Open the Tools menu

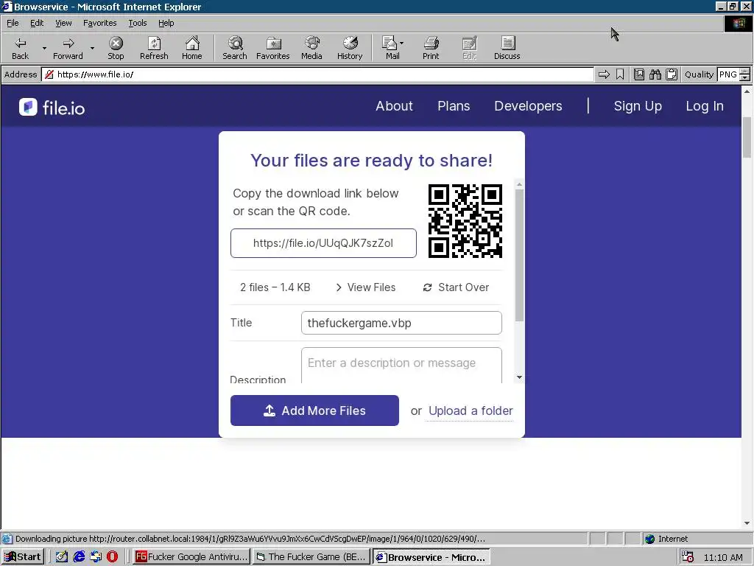137,23
